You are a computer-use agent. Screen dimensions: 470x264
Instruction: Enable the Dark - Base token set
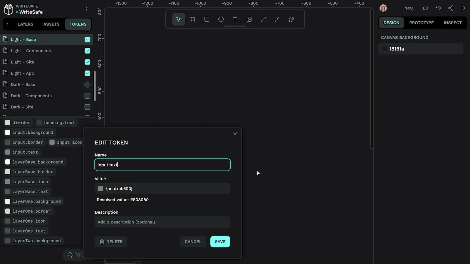(88, 85)
